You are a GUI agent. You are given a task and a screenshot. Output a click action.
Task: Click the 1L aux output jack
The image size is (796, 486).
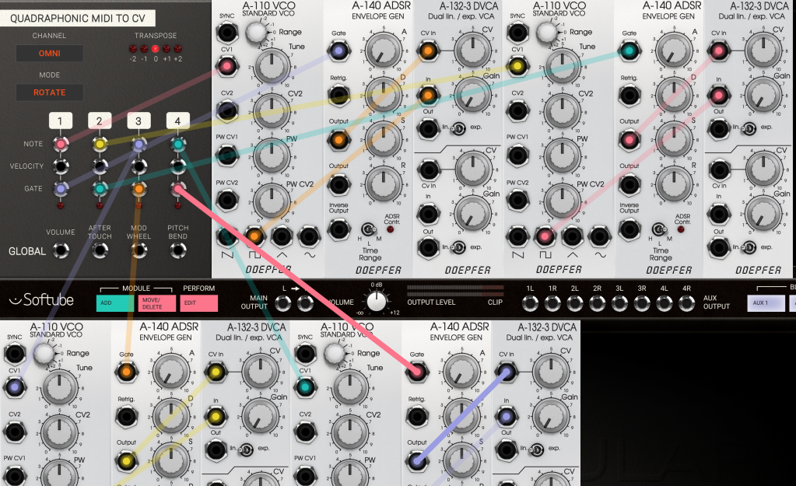[530, 302]
